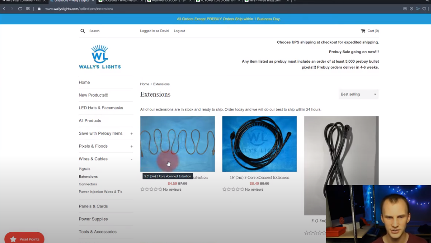431x243 pixels.
Task: Click the send arrow icon in address bar
Action: (418, 9)
